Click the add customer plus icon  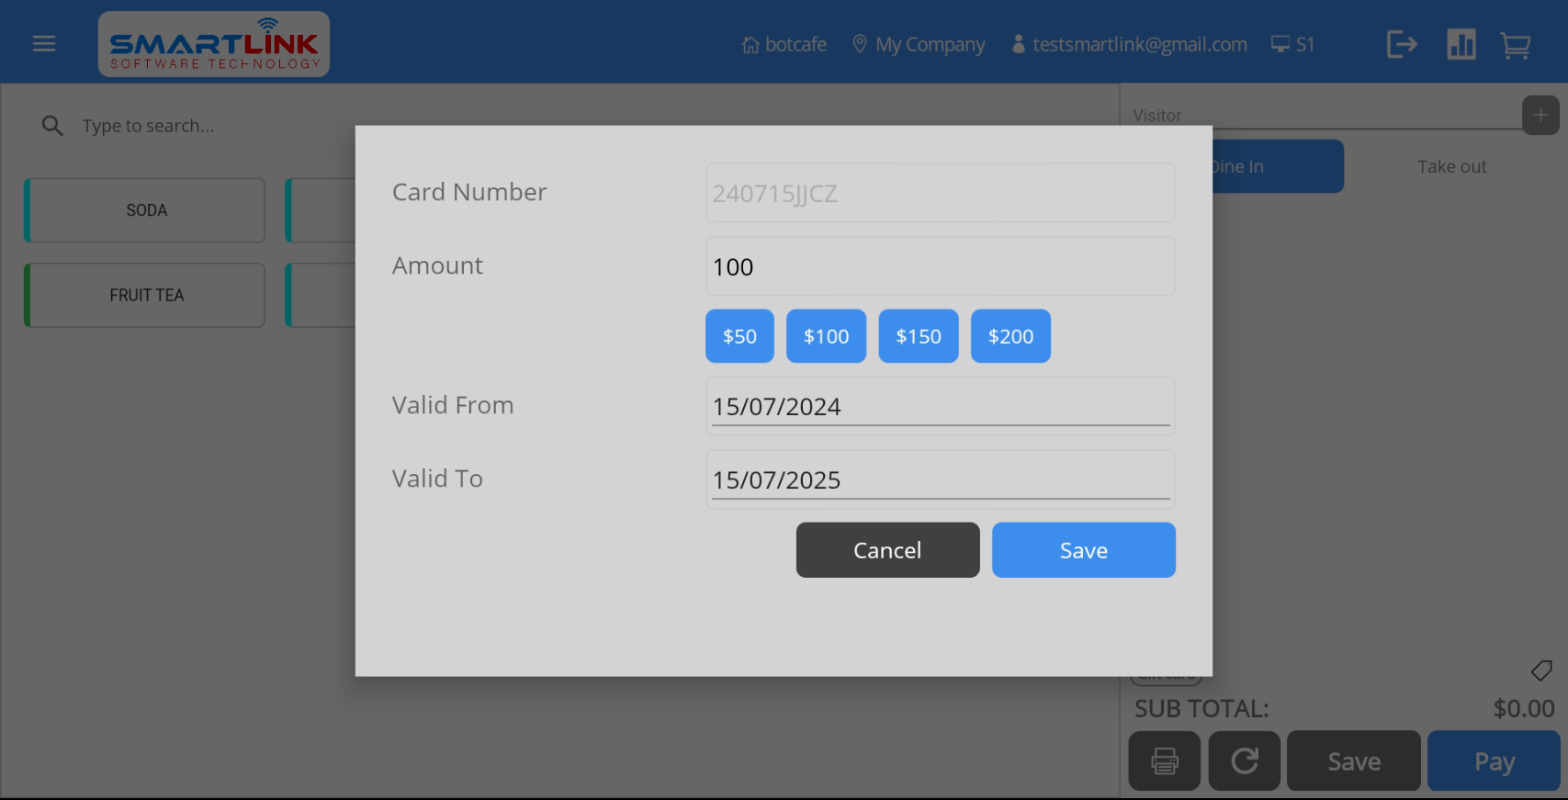(x=1540, y=116)
